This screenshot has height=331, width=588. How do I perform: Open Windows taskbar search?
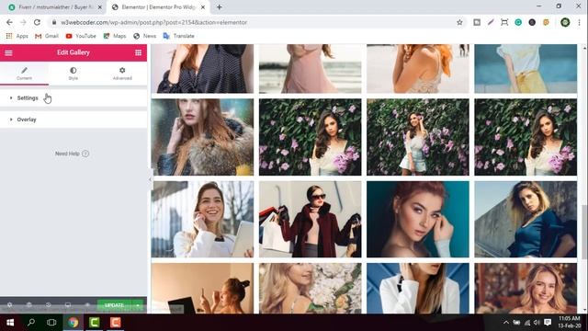(31, 323)
